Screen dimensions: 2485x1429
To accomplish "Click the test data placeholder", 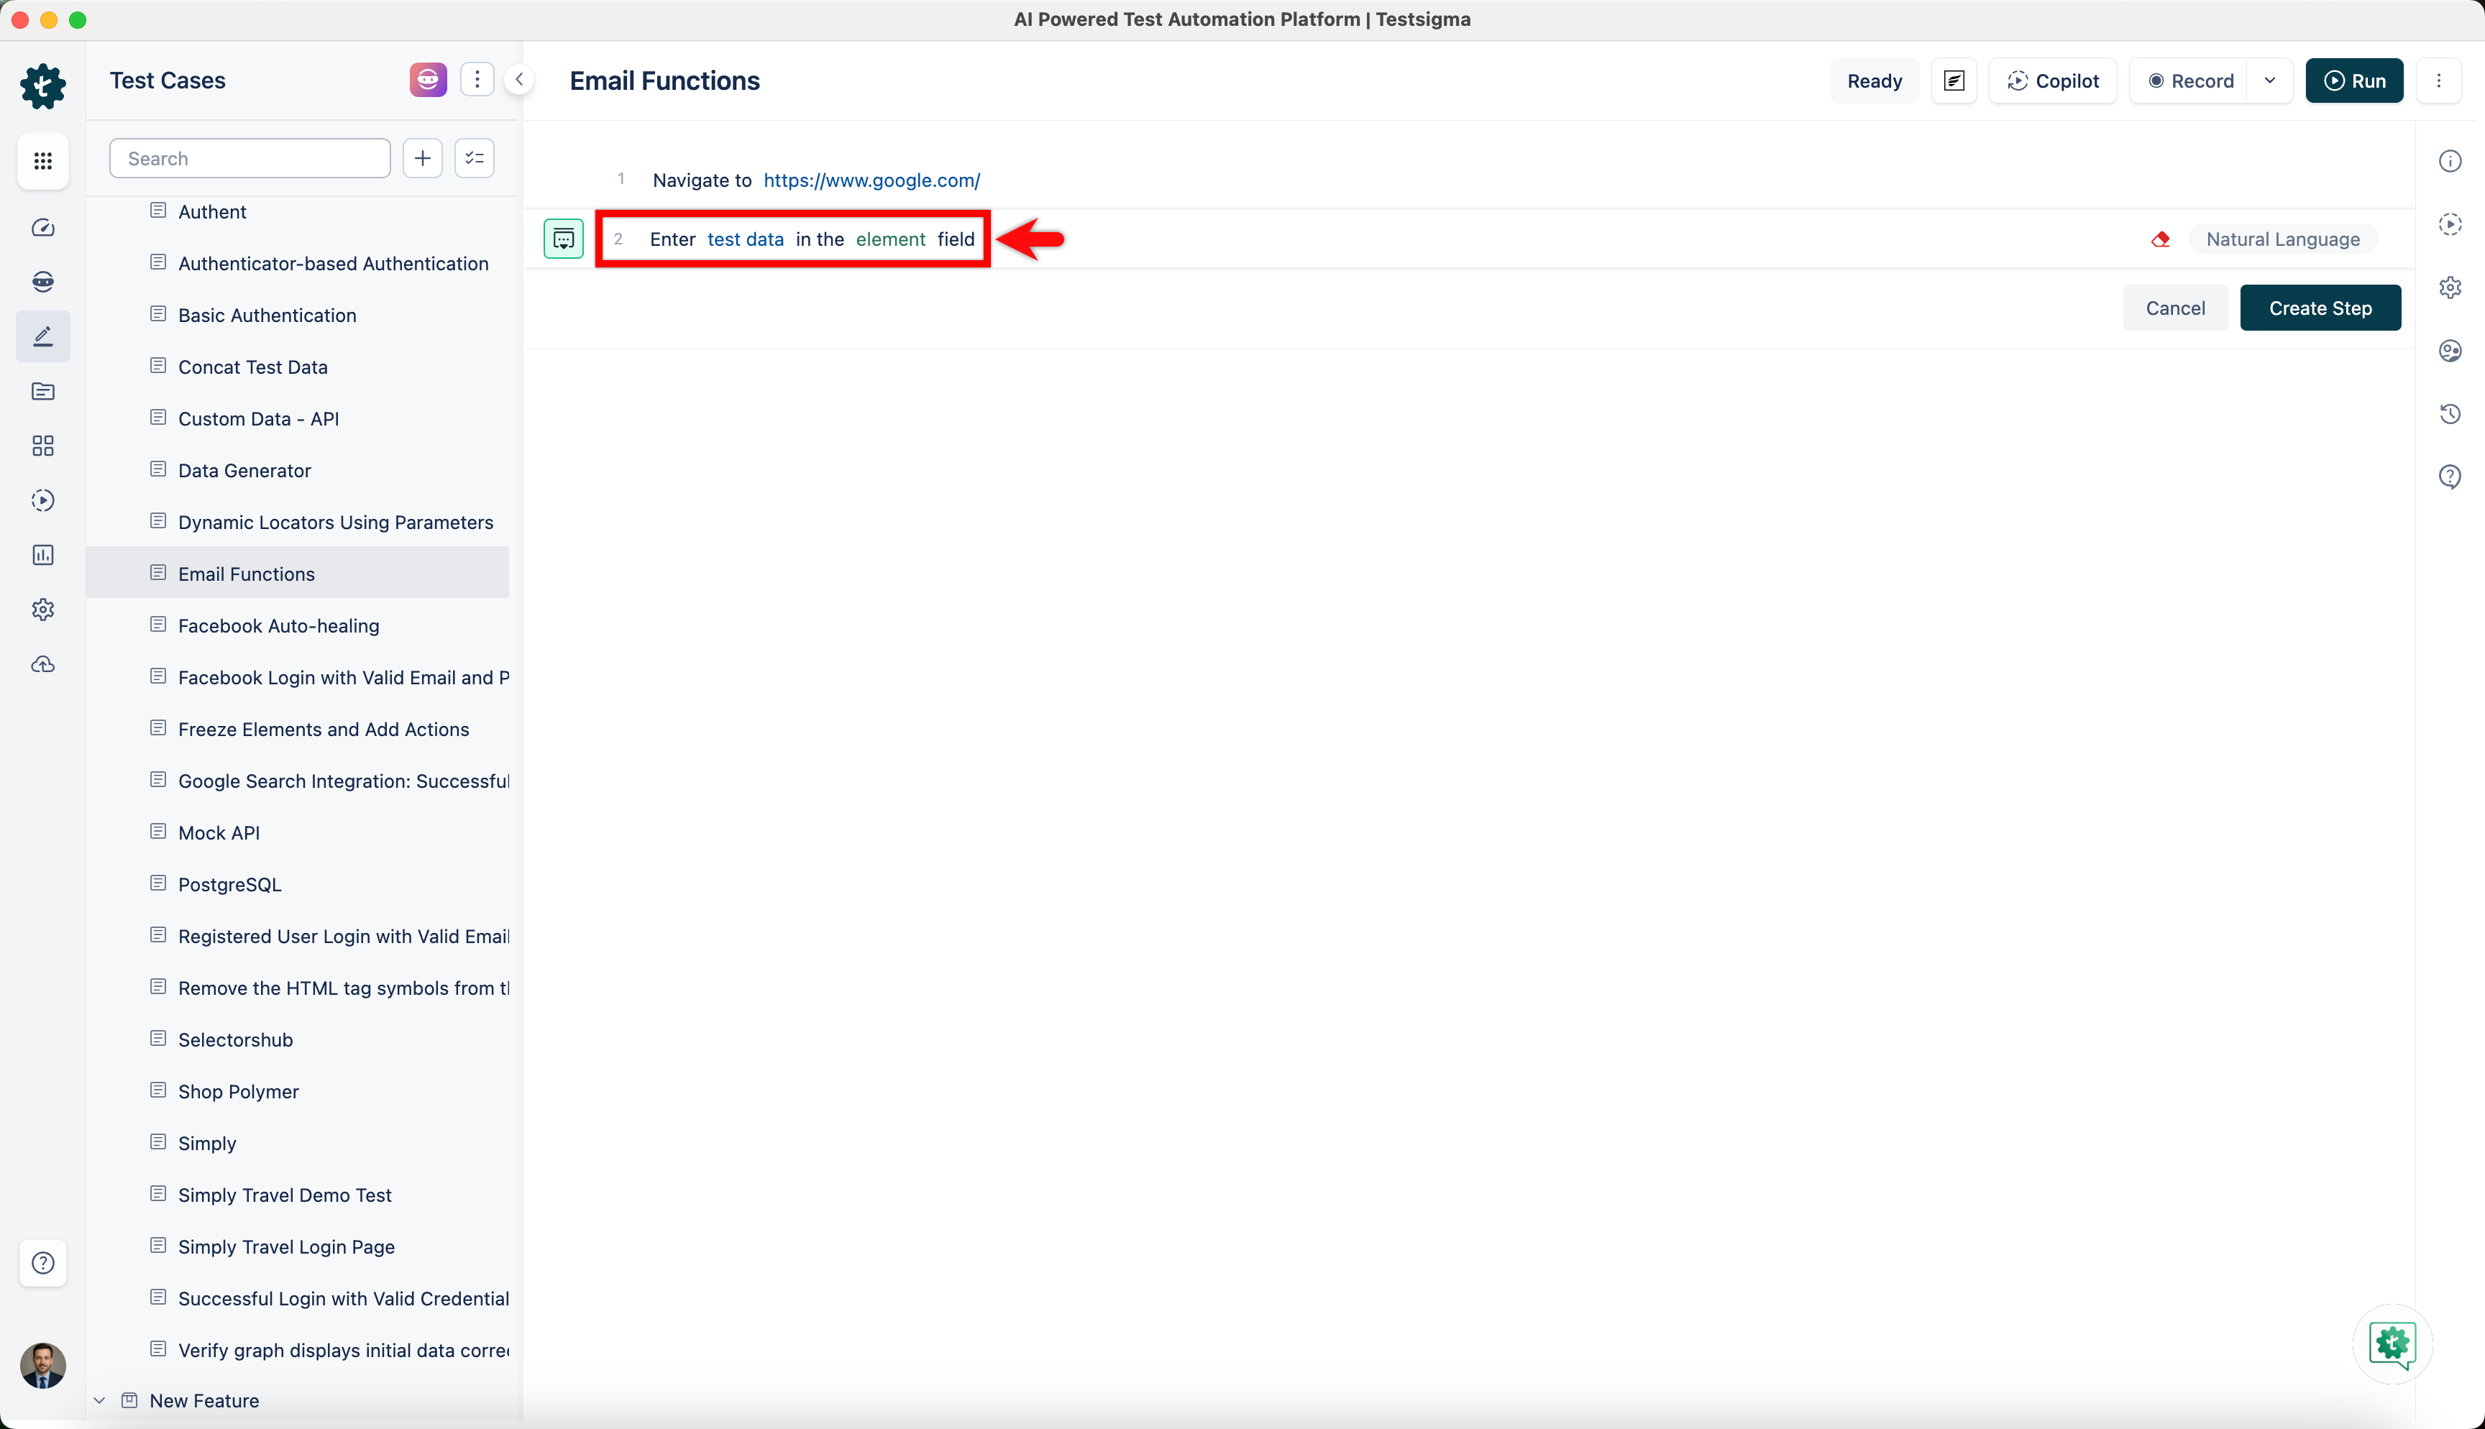I will tap(745, 239).
